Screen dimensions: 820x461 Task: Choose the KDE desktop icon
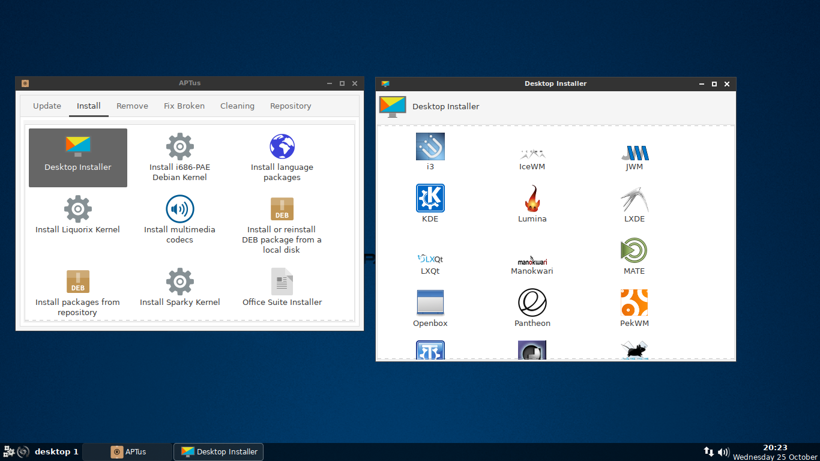(430, 198)
